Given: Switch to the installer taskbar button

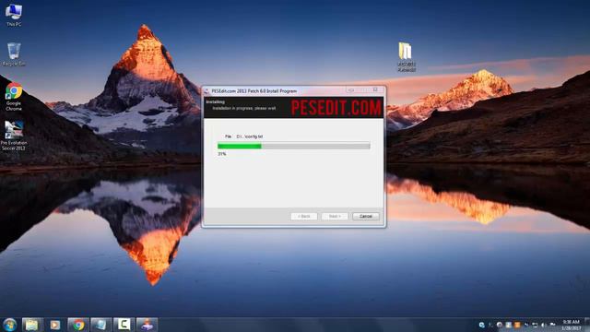Looking at the screenshot, I should pos(147,325).
